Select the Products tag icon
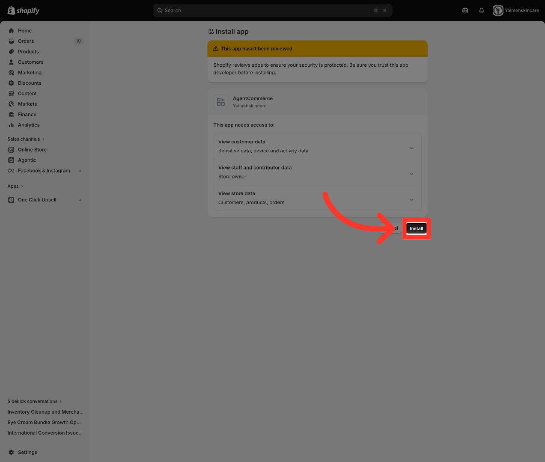 [11, 52]
